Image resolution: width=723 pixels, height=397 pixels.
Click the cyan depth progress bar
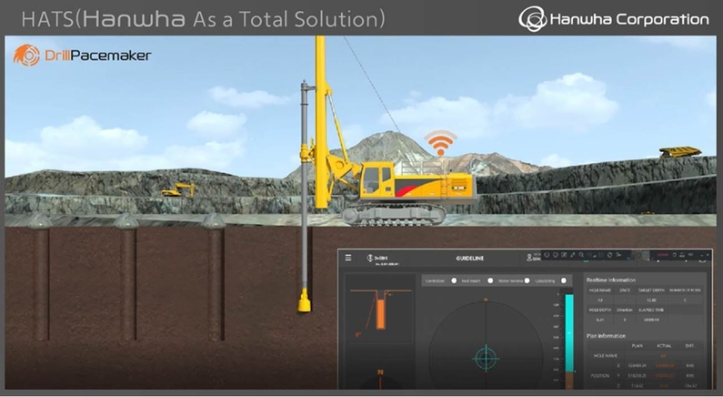click(x=569, y=332)
